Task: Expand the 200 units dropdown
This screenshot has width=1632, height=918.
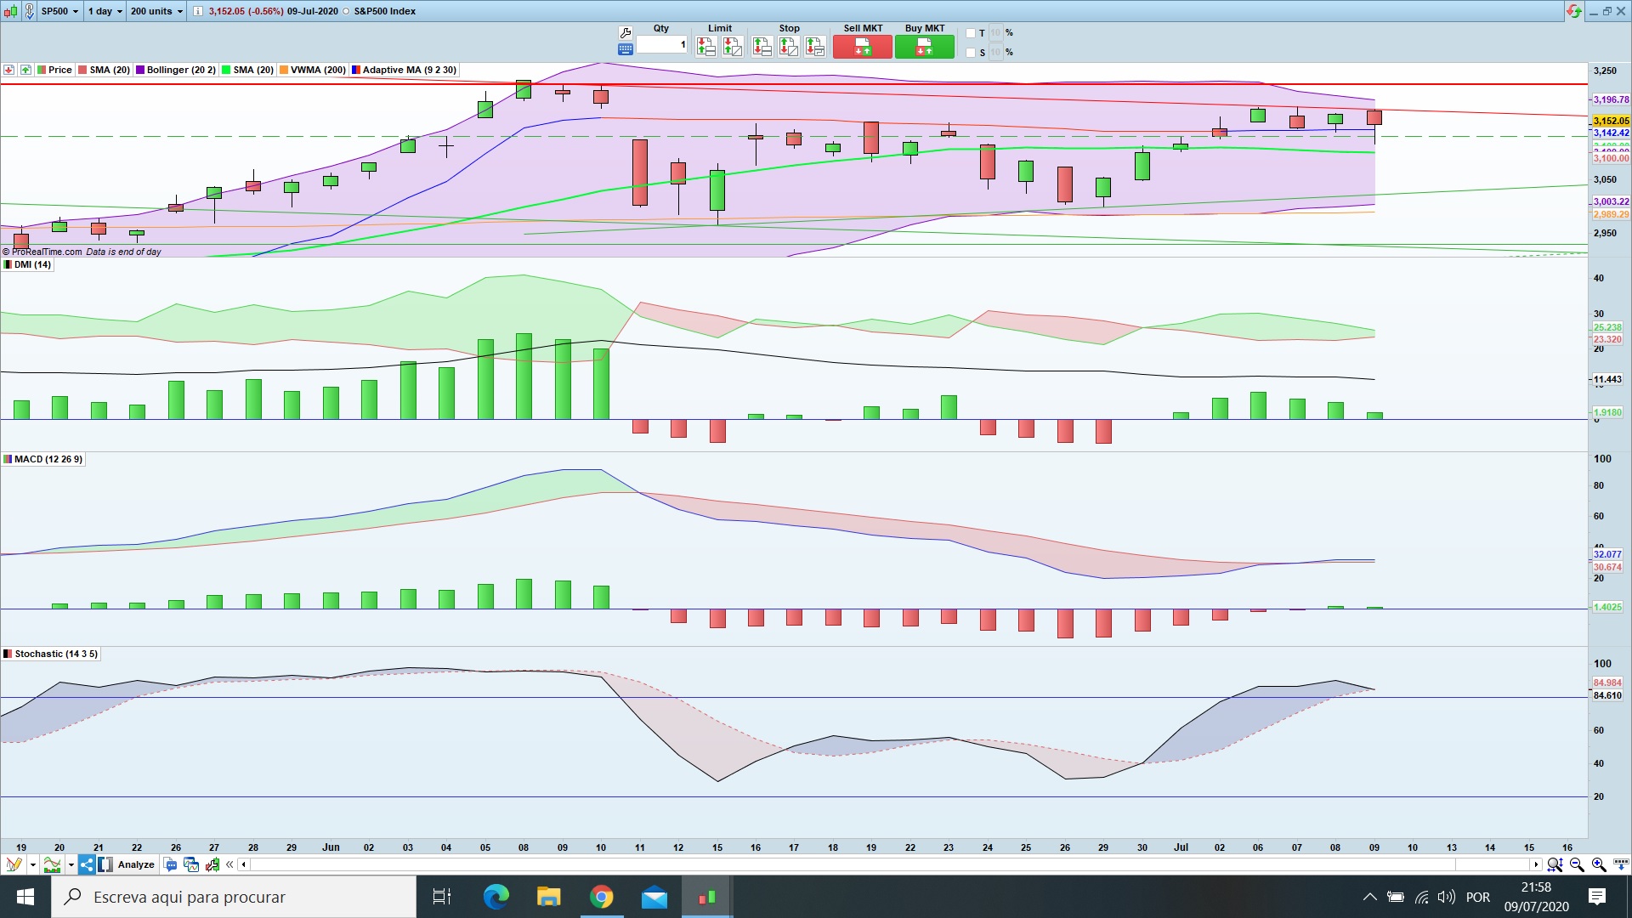Action: click(156, 11)
